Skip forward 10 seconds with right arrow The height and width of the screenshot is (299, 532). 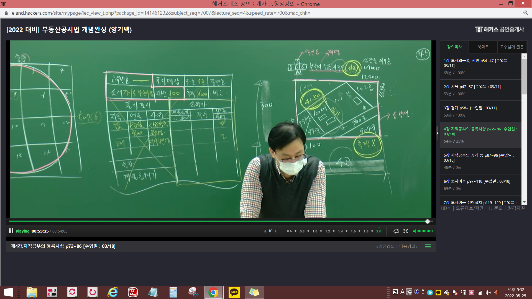[276, 231]
